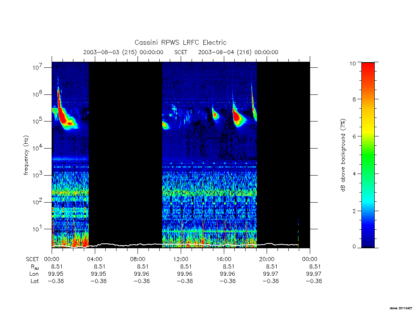Click the rightmost 00:00 time tick label
413x310 pixels.
[x=310, y=259]
